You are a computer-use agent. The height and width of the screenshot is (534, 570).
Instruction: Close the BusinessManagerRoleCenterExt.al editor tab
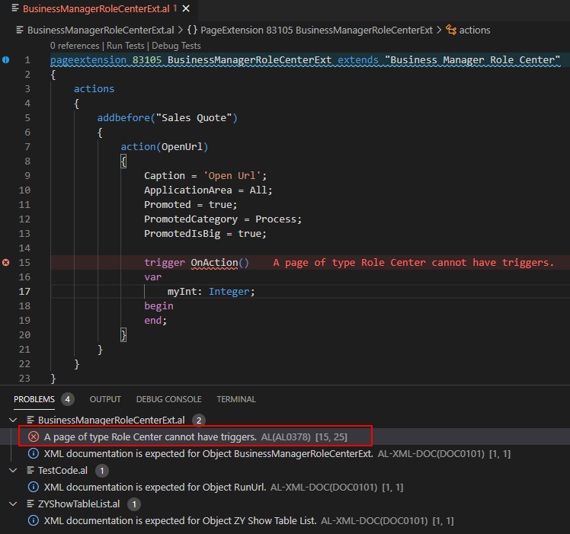coord(186,8)
